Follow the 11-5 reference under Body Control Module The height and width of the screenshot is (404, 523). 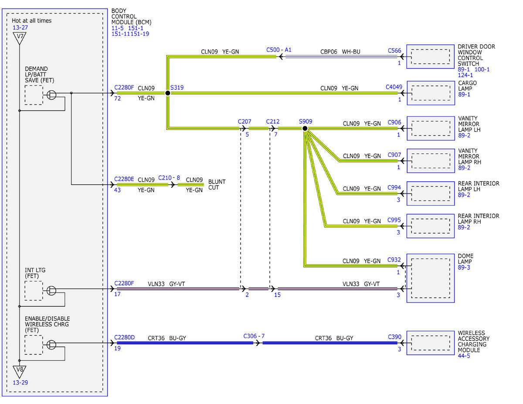click(118, 28)
